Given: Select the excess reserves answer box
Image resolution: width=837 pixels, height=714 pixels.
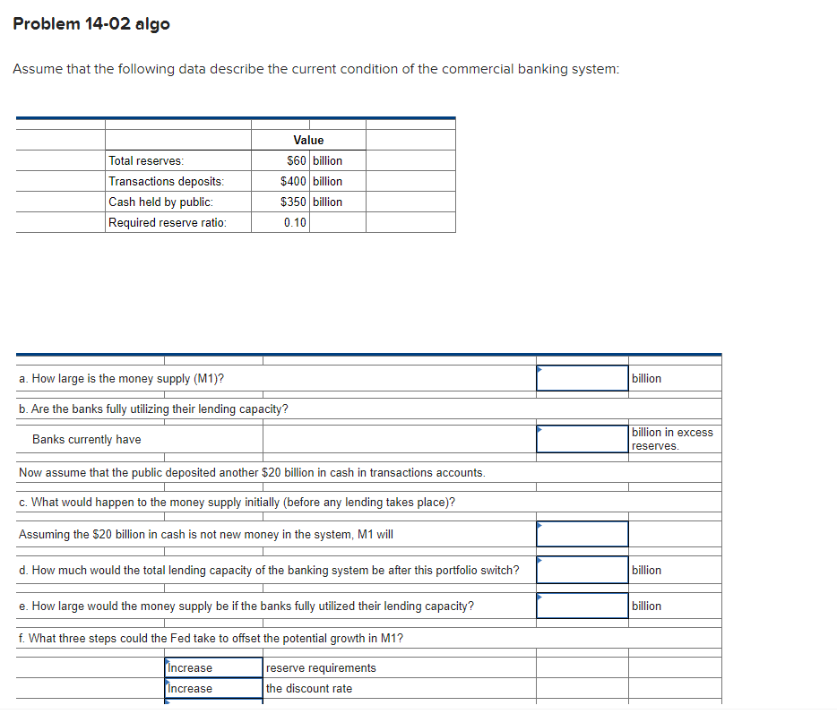Looking at the screenshot, I should click(581, 438).
